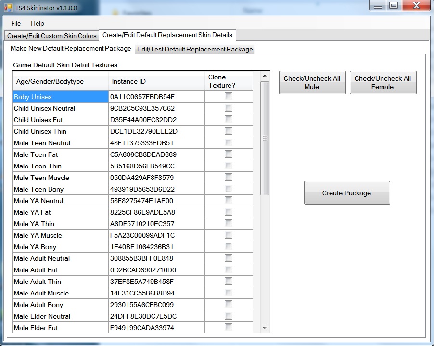Image resolution: width=434 pixels, height=346 pixels.
Task: Click Check/Uncheck All Female button
Action: click(x=383, y=82)
